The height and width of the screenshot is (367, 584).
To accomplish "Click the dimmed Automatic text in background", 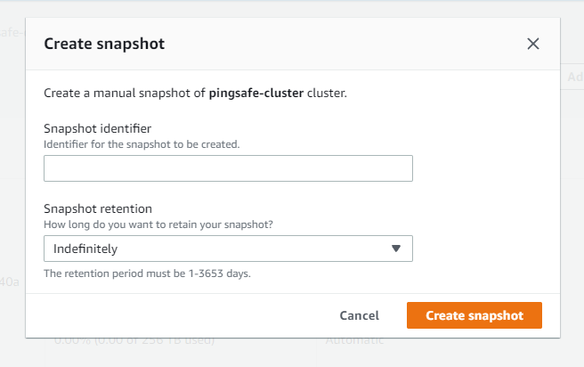I will click(x=354, y=341).
